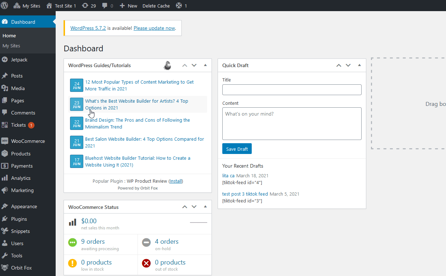Open Best Website Builder for Artists article
The width and height of the screenshot is (446, 276).
136,104
